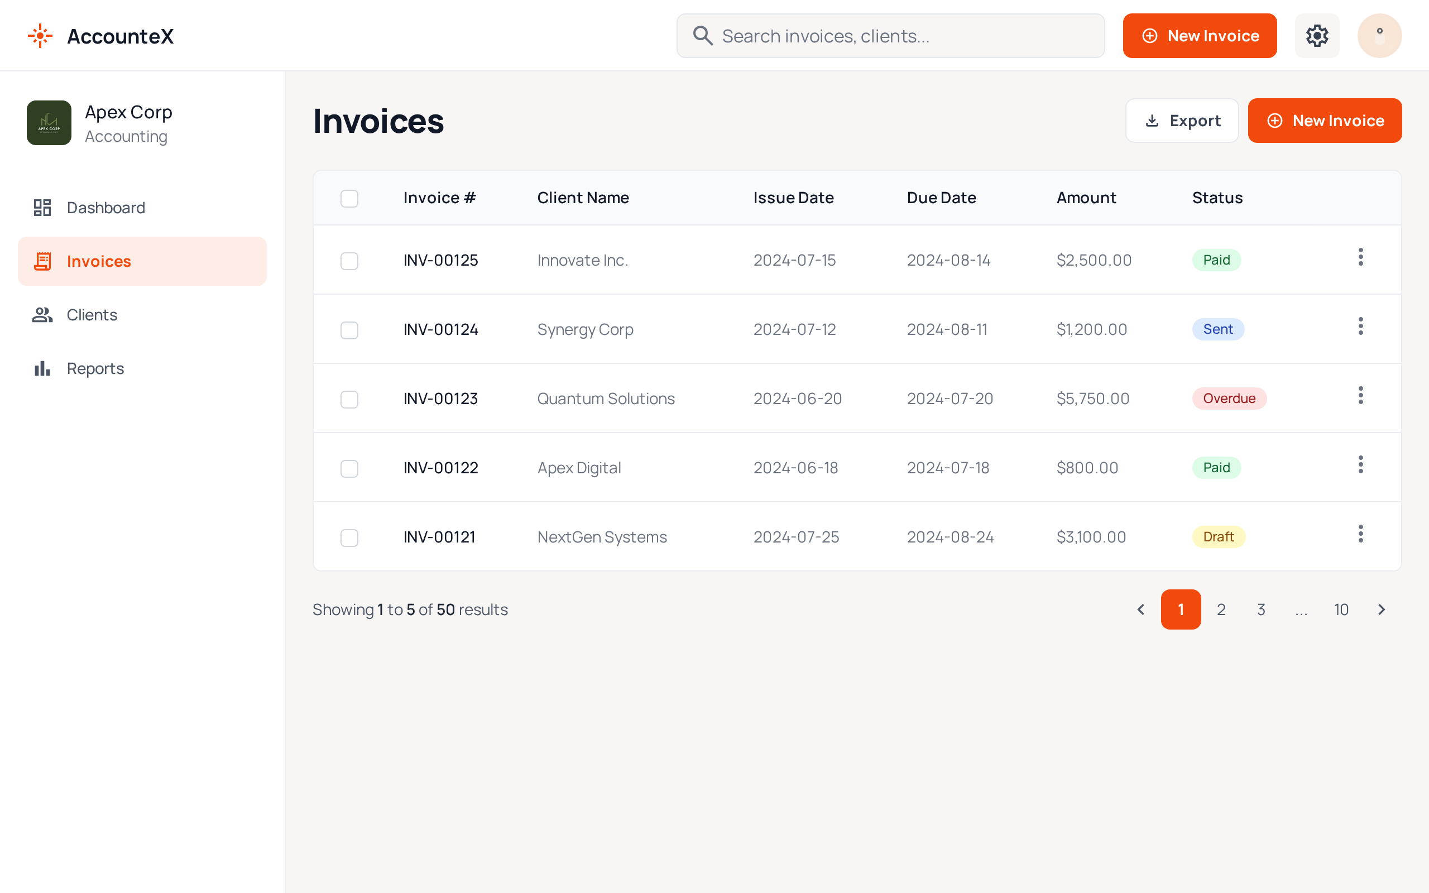Click the search magnifier icon
This screenshot has width=1429, height=893.
[x=703, y=35]
